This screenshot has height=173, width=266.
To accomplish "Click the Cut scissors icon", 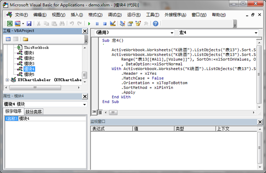I will 39,23.
